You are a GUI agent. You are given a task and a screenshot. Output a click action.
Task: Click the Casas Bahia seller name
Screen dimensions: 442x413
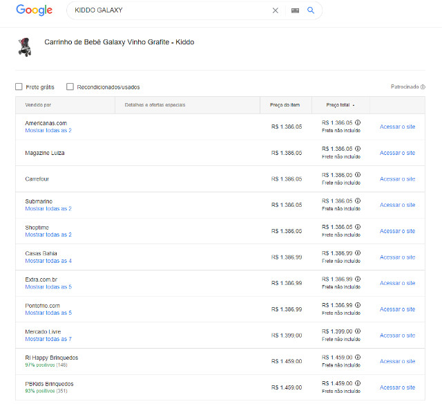pyautogui.click(x=41, y=253)
